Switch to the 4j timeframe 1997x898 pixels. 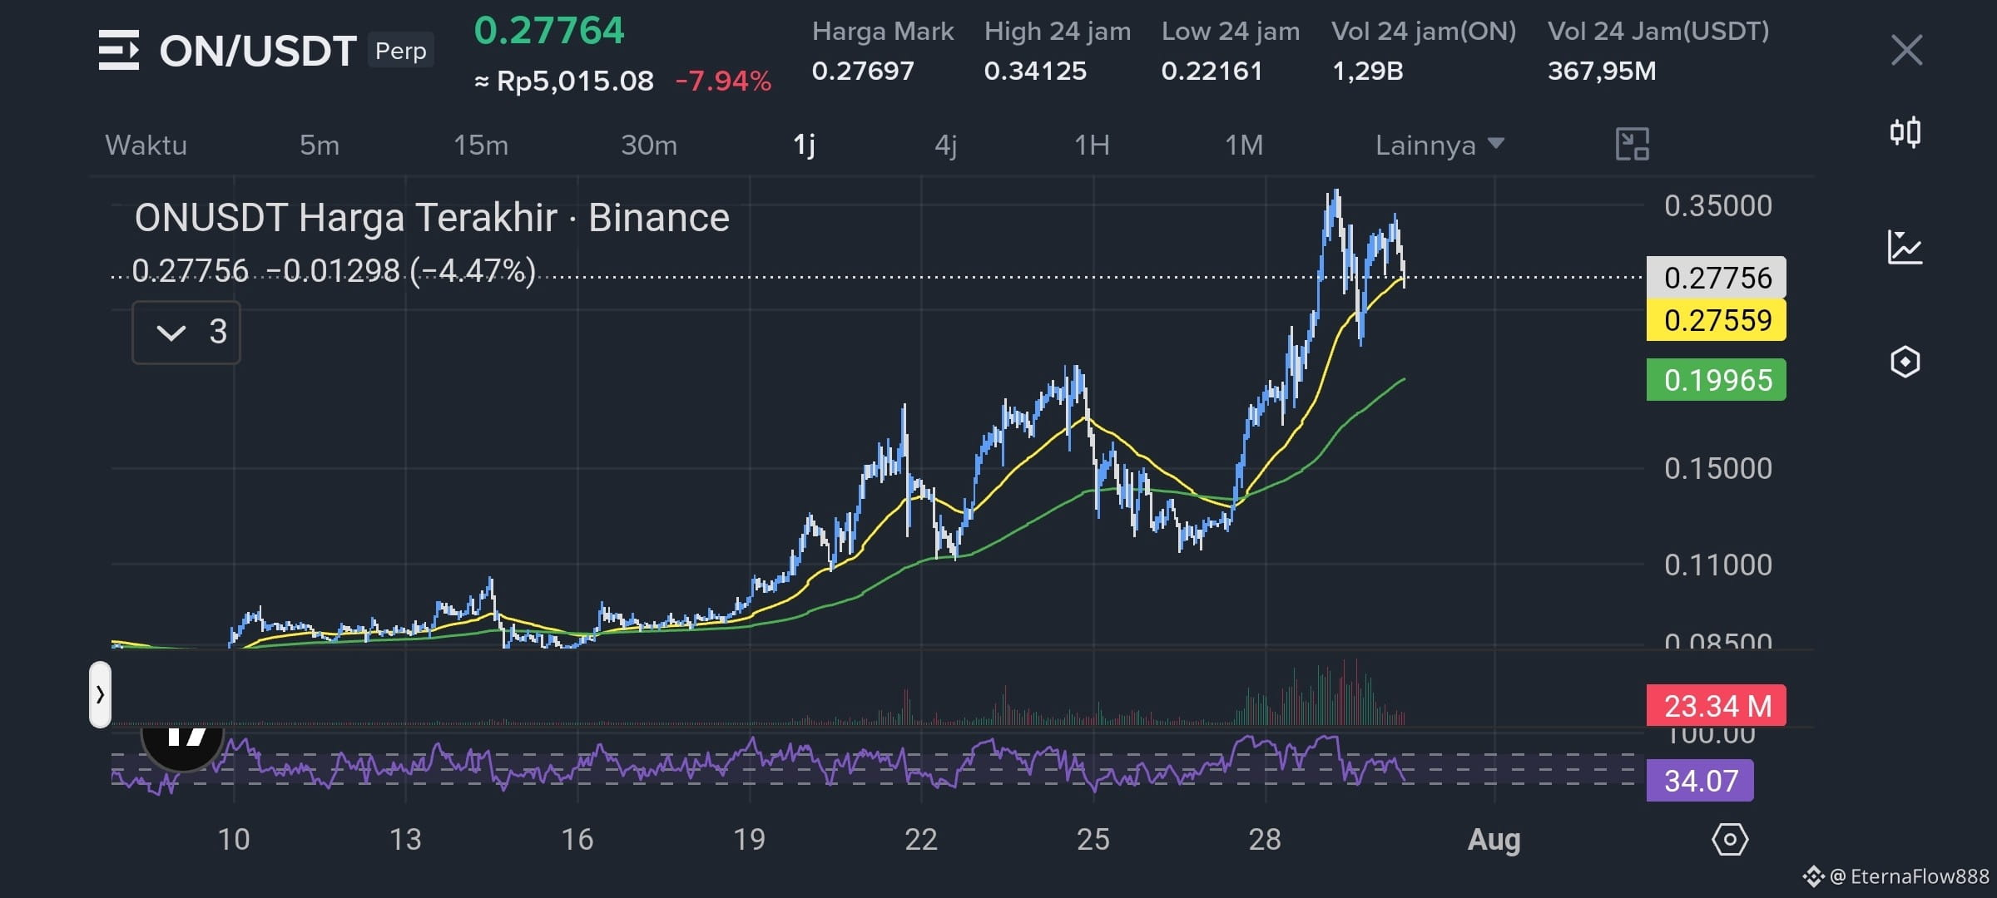[946, 145]
